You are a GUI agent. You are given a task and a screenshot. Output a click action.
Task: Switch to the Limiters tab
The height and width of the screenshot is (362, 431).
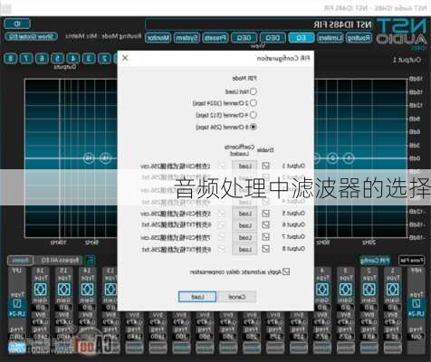coord(330,38)
